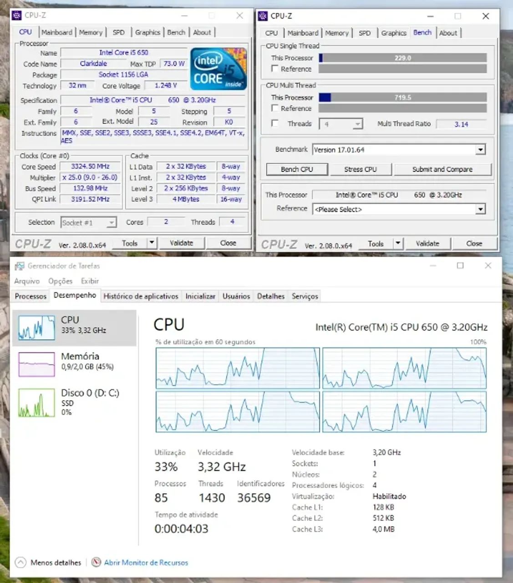Click Submit and Compare button

click(x=442, y=169)
